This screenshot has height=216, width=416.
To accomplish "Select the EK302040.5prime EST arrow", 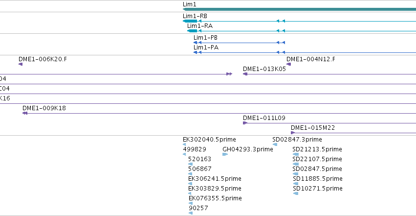I will tap(184, 144).
